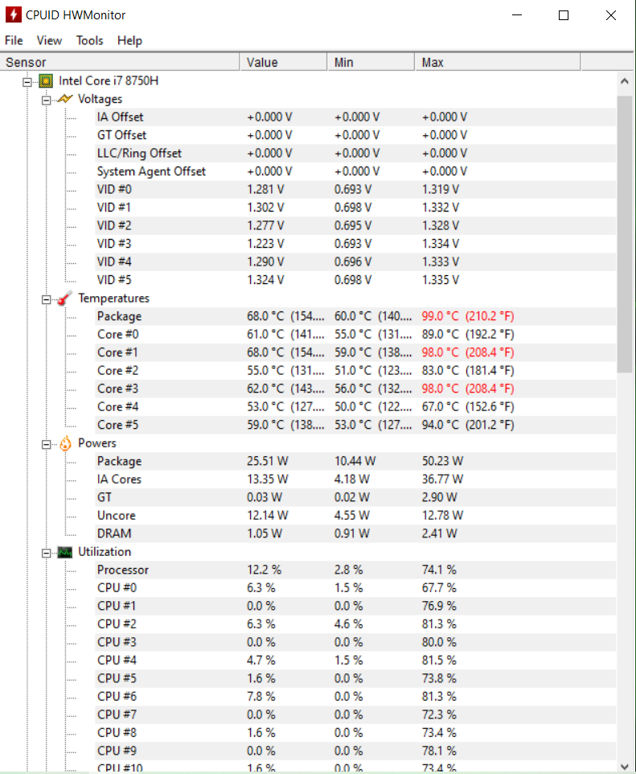Collapse the Utilization section
Image resolution: width=636 pixels, height=774 pixels.
coord(47,552)
